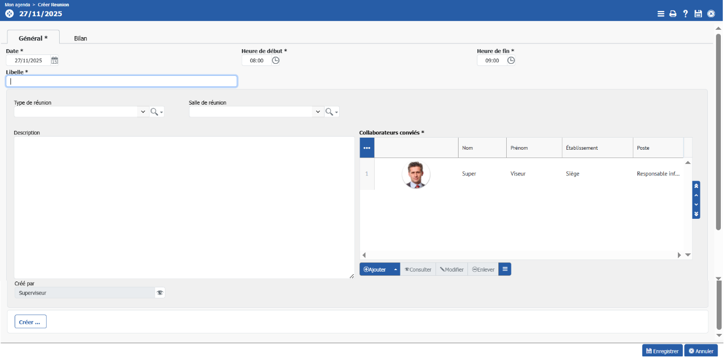
Task: Click the Annuler button
Action: (700, 351)
